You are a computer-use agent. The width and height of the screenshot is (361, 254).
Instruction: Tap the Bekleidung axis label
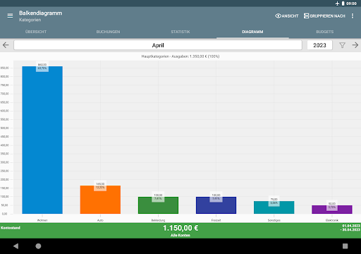pyautogui.click(x=158, y=220)
